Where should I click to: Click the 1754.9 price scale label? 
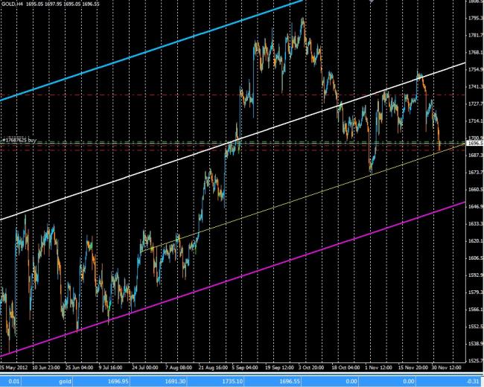pyautogui.click(x=475, y=70)
